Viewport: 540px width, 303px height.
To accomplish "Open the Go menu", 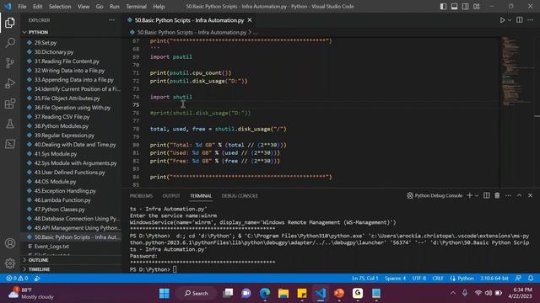I will click(100, 7).
